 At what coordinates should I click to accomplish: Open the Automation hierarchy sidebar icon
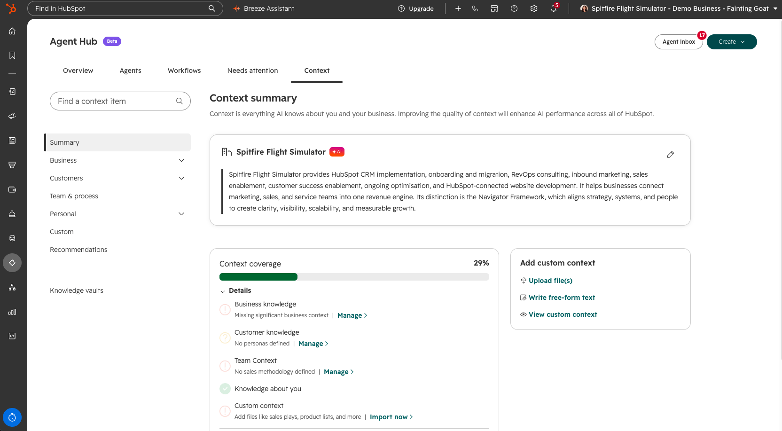[12, 287]
